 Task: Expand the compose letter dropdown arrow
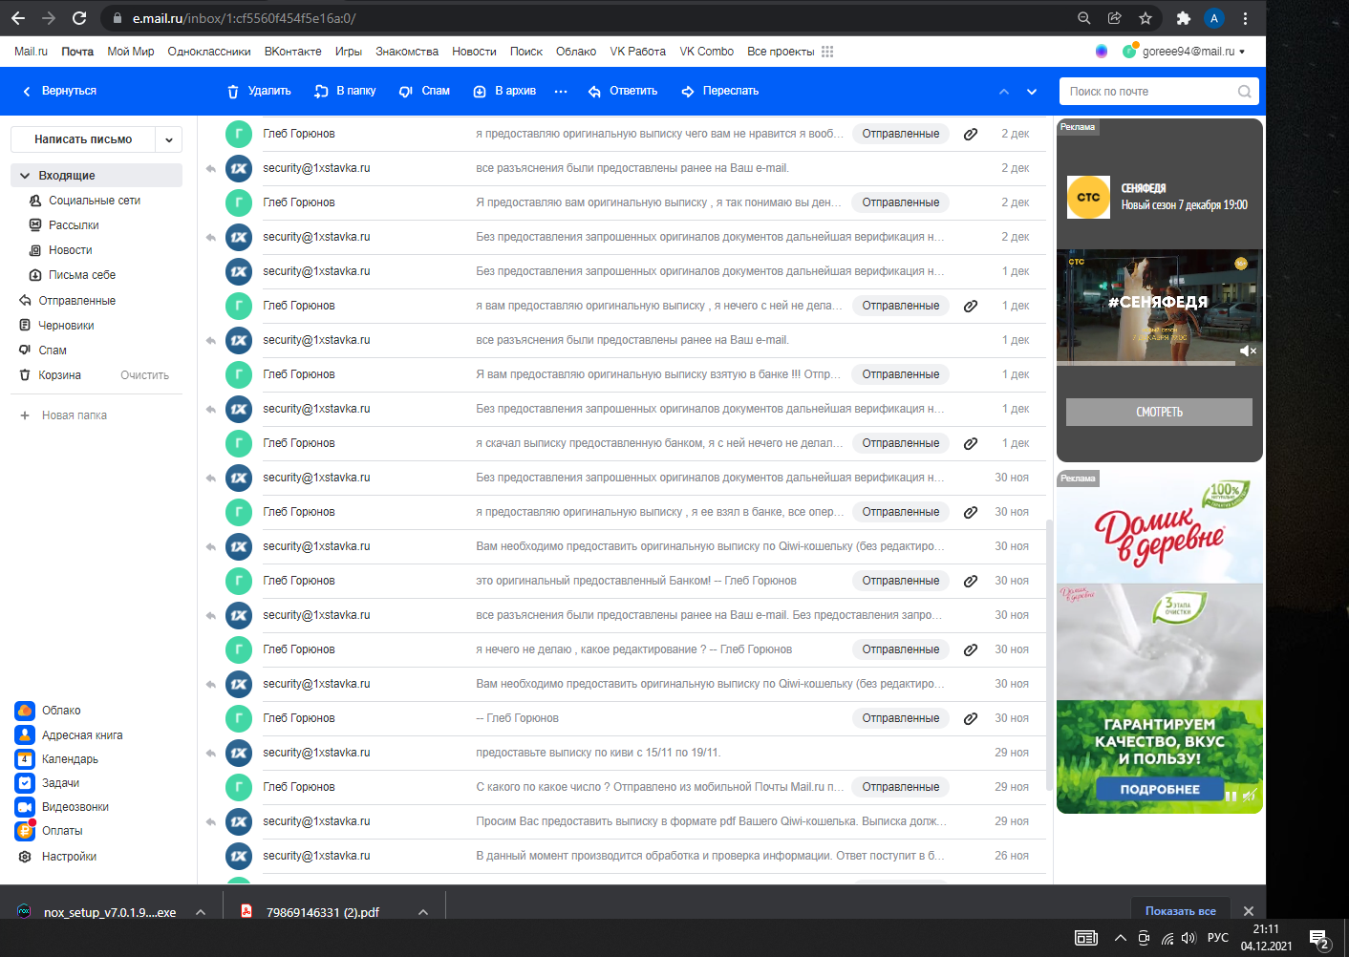(x=169, y=139)
